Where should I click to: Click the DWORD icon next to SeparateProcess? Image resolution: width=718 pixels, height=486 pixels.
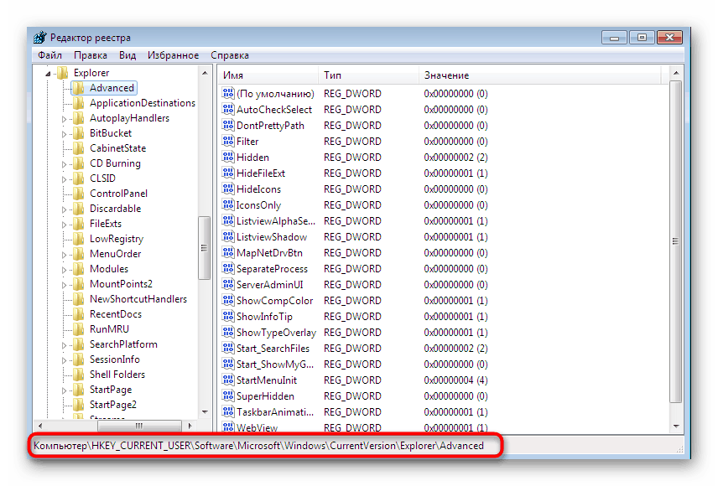(228, 268)
